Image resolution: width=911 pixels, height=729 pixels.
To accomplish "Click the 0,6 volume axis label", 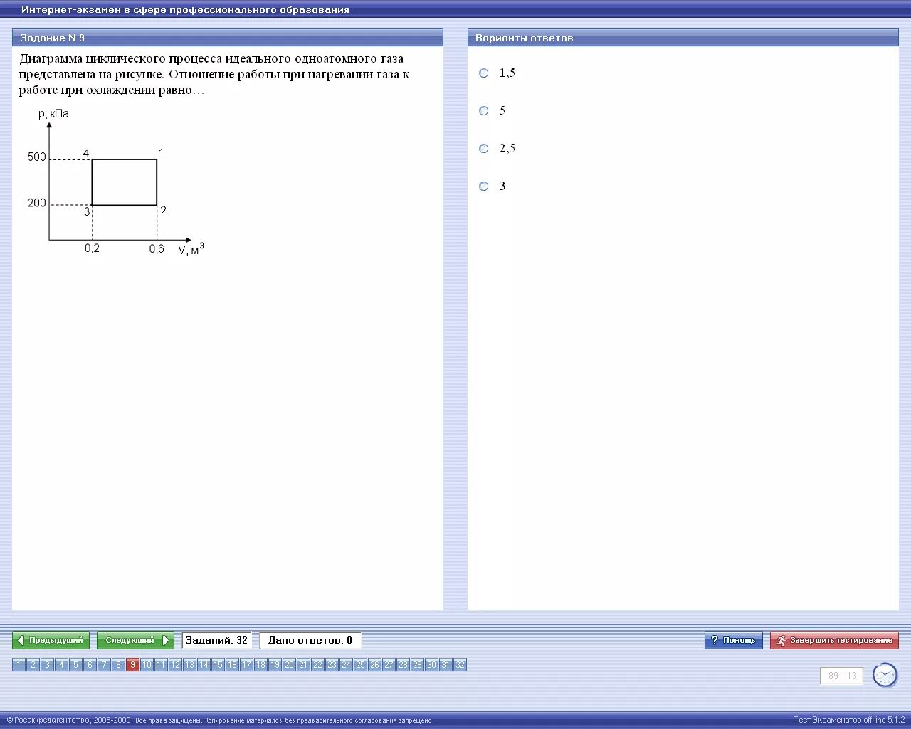I will (x=157, y=248).
